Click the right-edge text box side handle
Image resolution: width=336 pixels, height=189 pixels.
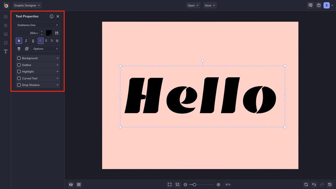pyautogui.click(x=285, y=96)
